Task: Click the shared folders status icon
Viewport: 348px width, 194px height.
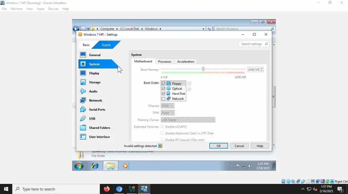Action: [308, 181]
